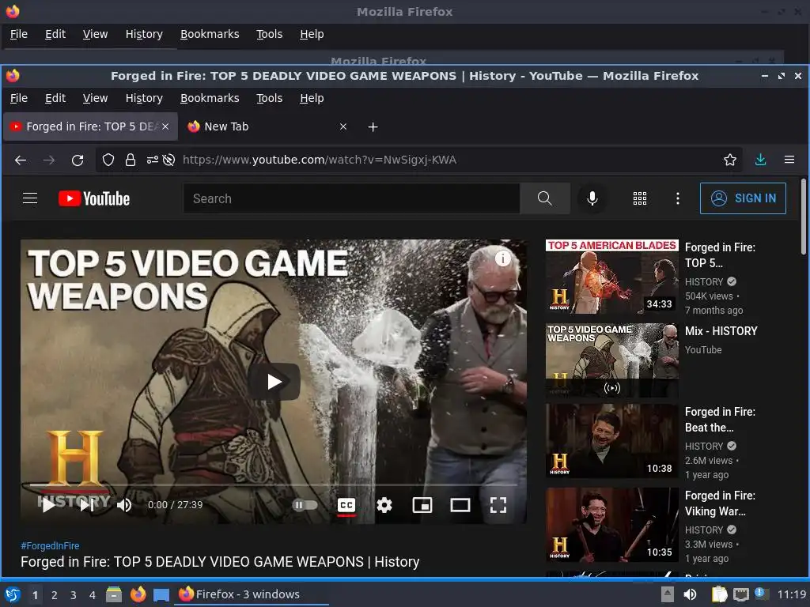Enter full screen on the video player
Screen dimensions: 810x607
498,505
